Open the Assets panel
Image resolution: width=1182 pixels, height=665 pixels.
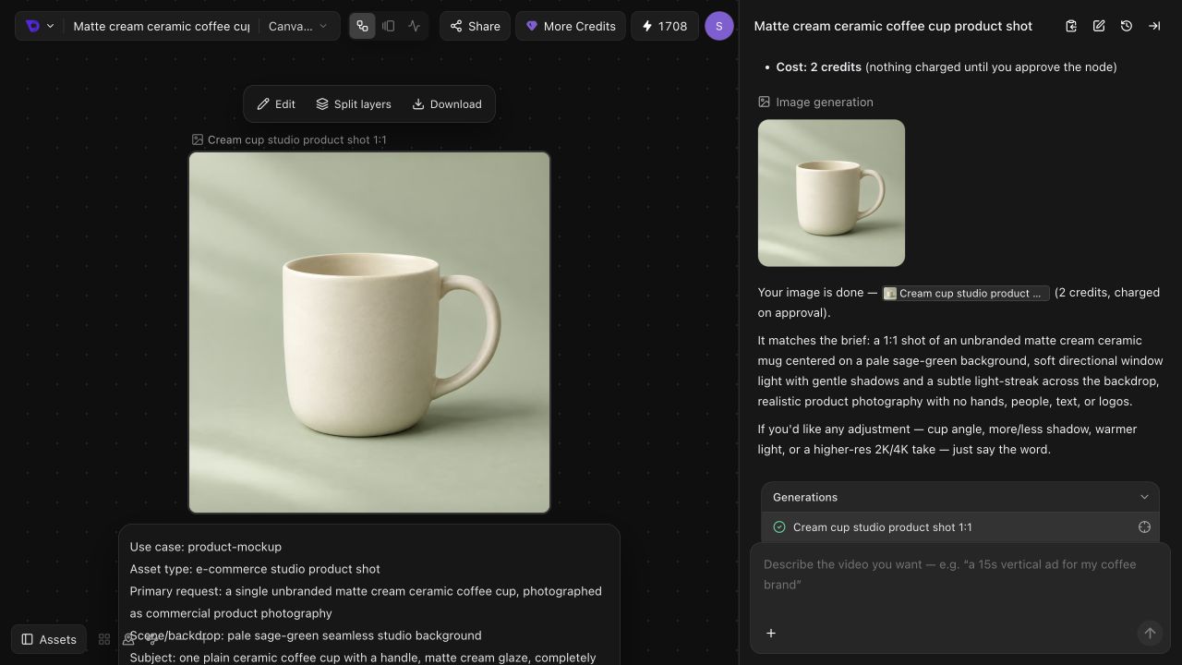[49, 639]
